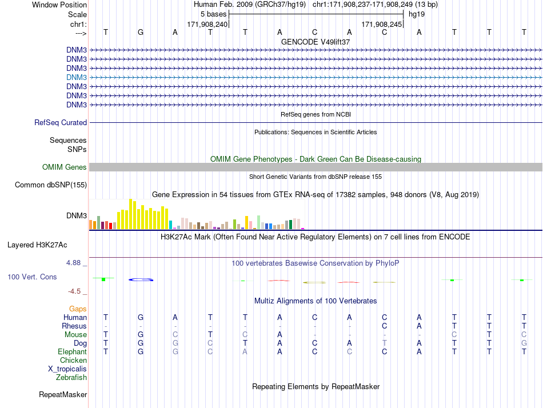Click the Mouse alignment row label
This screenshot has width=543, height=408.
(x=75, y=335)
